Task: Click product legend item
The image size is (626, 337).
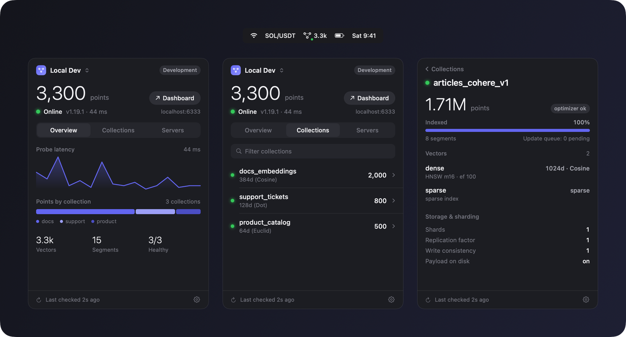Action: (104, 221)
